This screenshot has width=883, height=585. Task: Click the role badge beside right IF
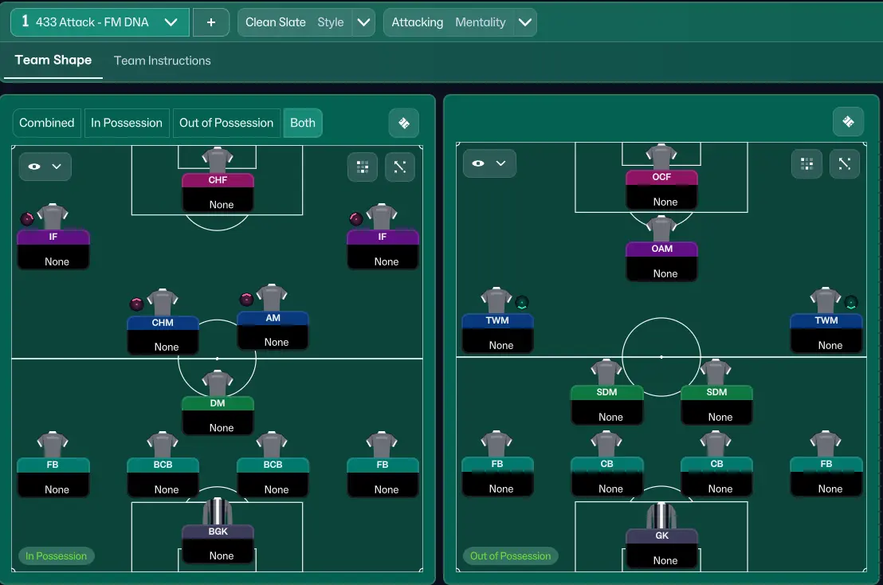pyautogui.click(x=356, y=219)
